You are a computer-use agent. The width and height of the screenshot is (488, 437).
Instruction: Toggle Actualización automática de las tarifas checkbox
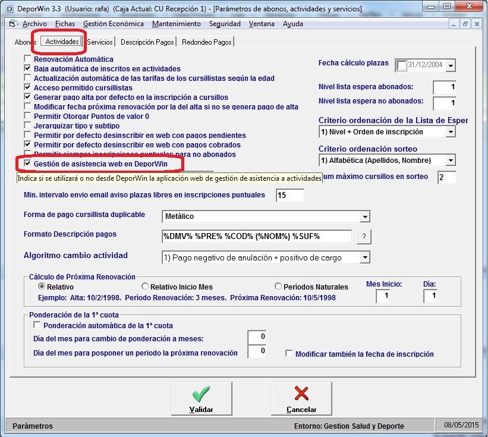[28, 77]
